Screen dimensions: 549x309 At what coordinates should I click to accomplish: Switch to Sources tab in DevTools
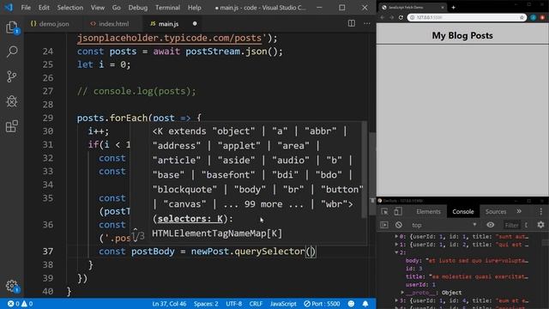496,211
